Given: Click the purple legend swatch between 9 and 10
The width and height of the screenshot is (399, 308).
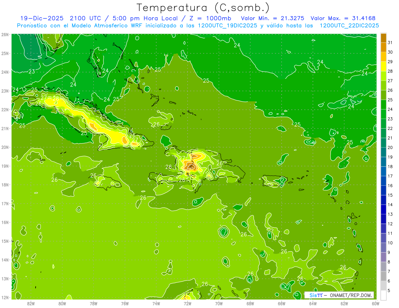Looking at the screenshot, I should (383, 248).
